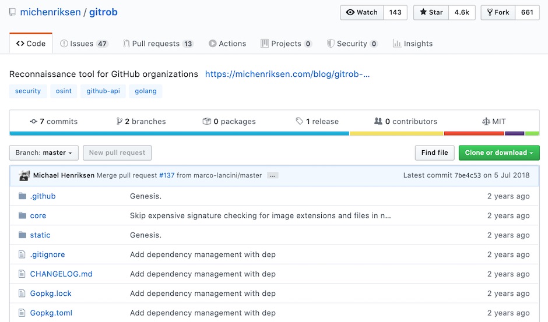
Task: Open the Clone or download dropdown
Action: coord(498,153)
